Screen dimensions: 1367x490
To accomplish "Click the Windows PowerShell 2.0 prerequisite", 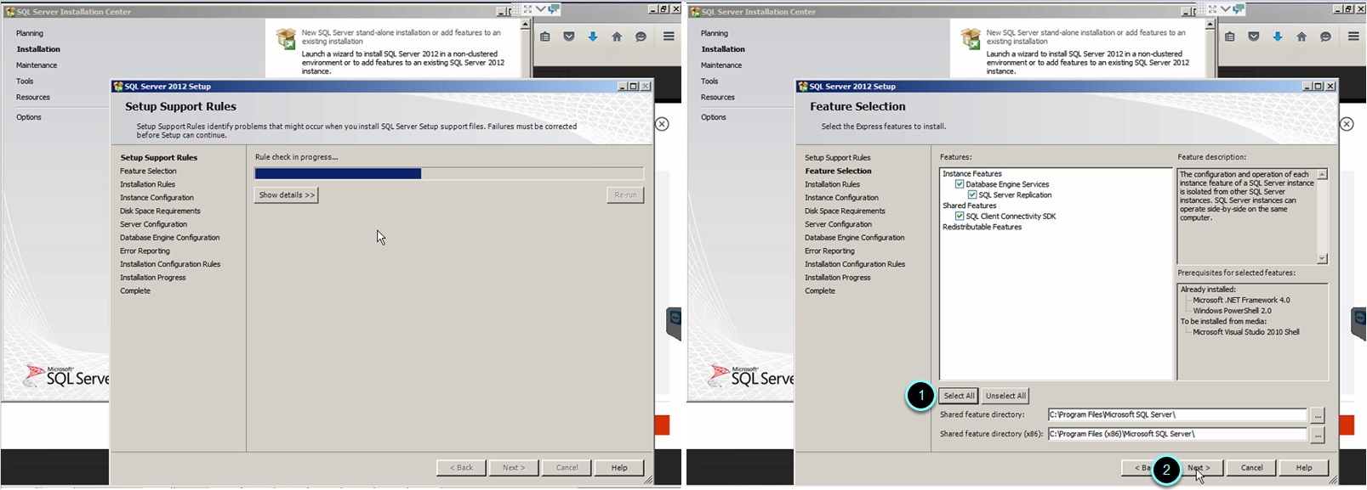I will point(1232,311).
